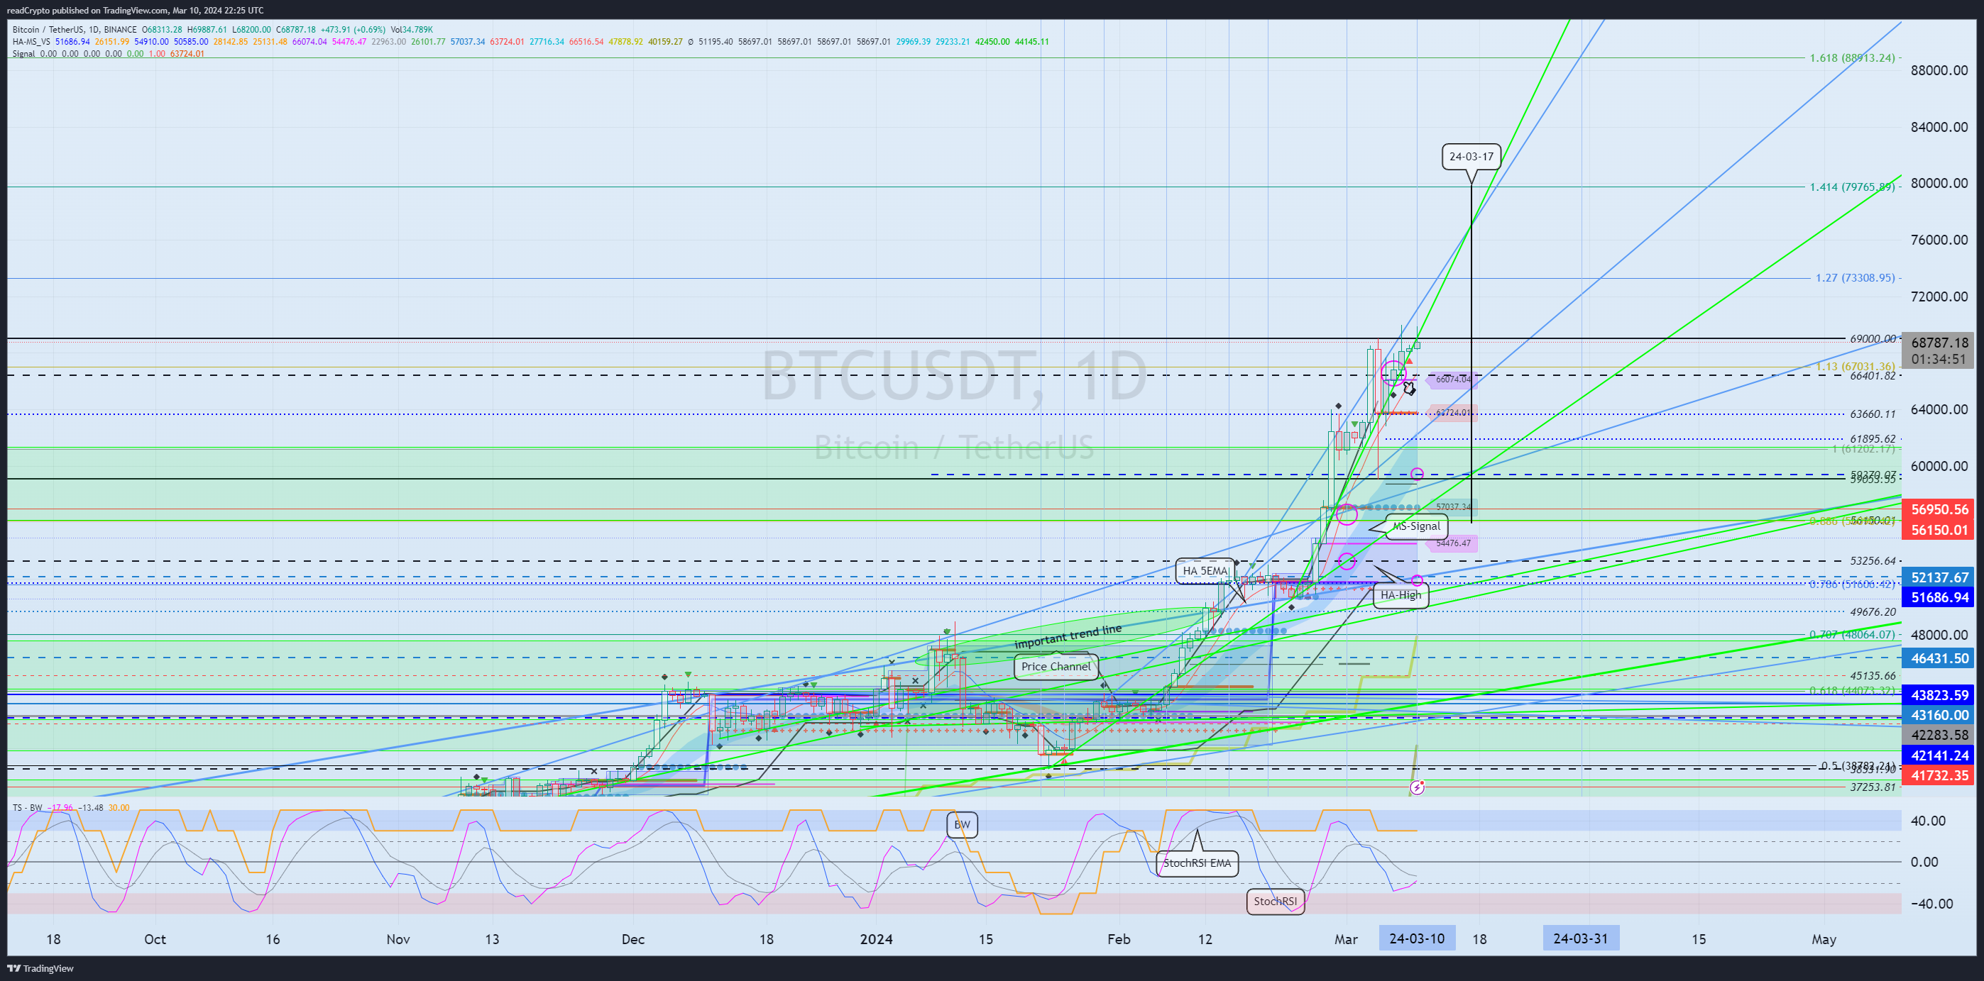Click the TS - BW oscillator legend name
The width and height of the screenshot is (1984, 981).
coord(27,807)
